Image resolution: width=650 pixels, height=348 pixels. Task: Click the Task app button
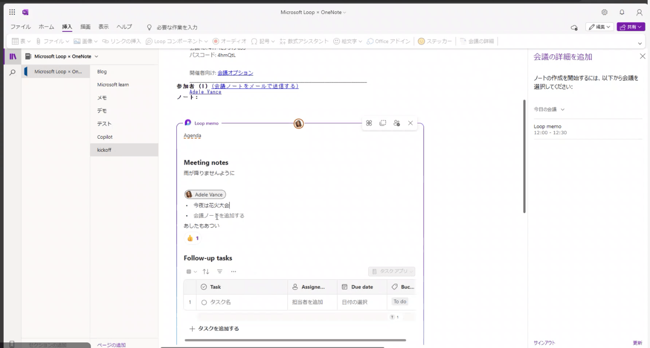click(391, 271)
